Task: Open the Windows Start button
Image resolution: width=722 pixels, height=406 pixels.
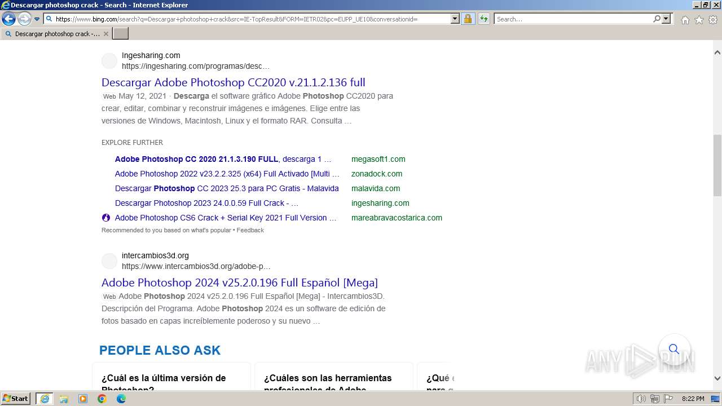Action: (x=15, y=399)
